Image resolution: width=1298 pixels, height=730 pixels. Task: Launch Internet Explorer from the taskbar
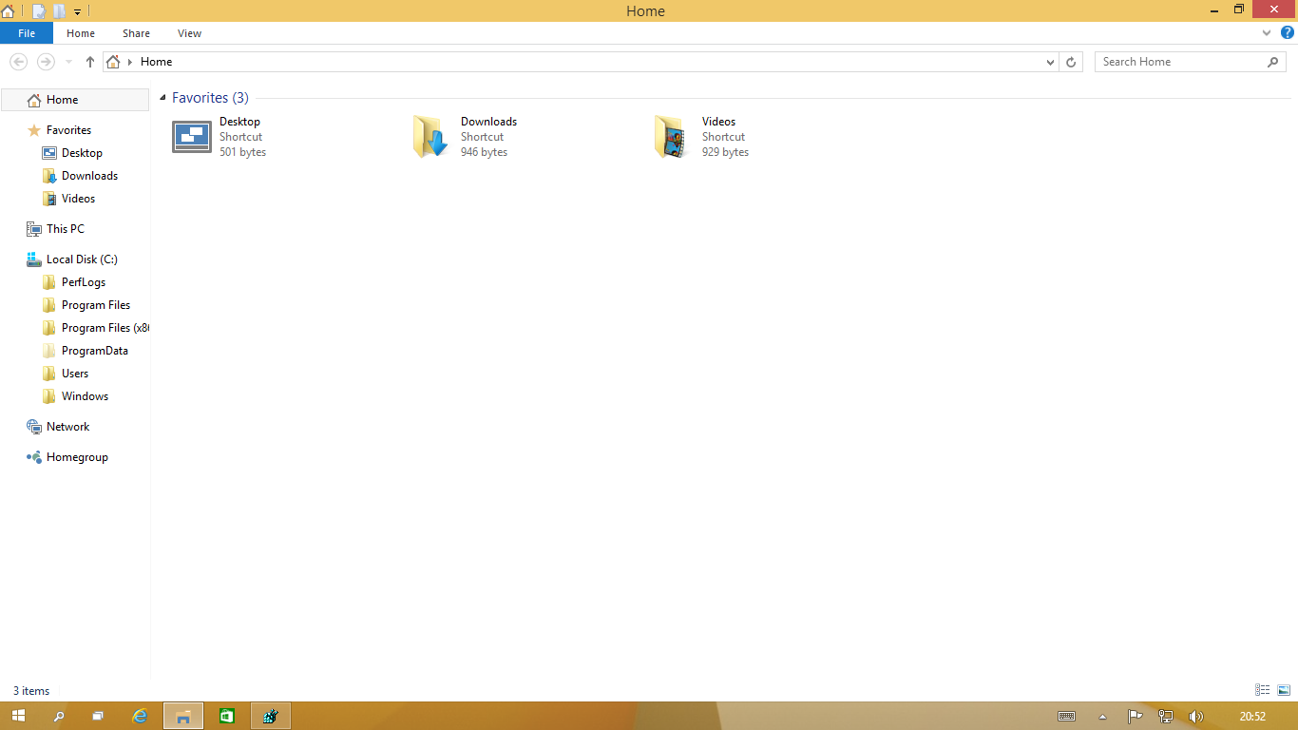pyautogui.click(x=141, y=716)
